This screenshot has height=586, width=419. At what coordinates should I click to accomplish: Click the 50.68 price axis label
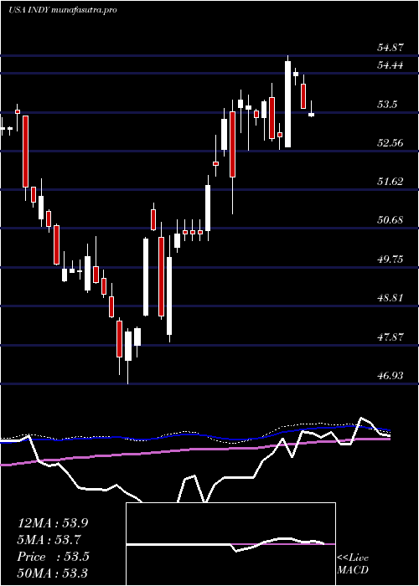click(391, 219)
